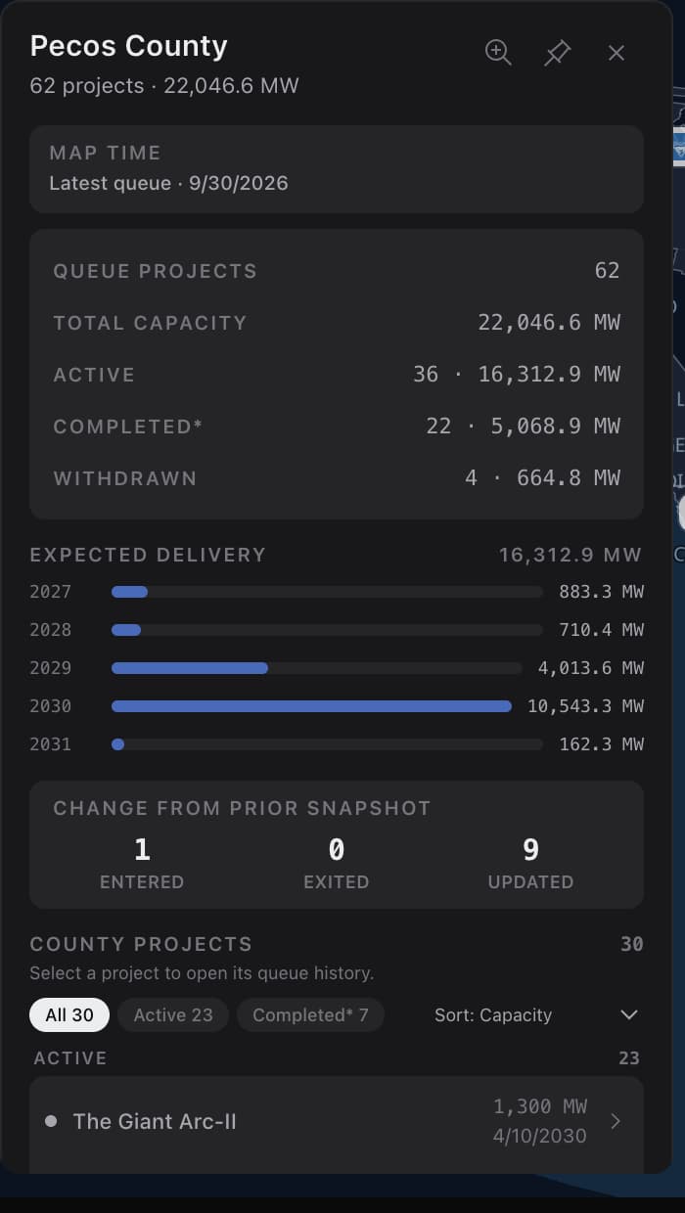Open the chevron arrow on The Giant Arc-II
This screenshot has width=685, height=1213.
coord(616,1121)
